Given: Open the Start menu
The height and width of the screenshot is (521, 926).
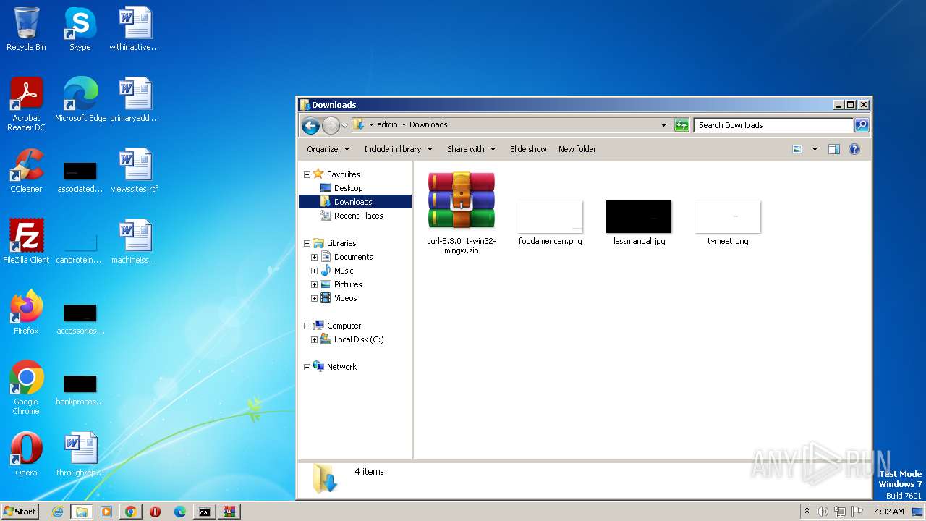Looking at the screenshot, I should click(x=20, y=512).
